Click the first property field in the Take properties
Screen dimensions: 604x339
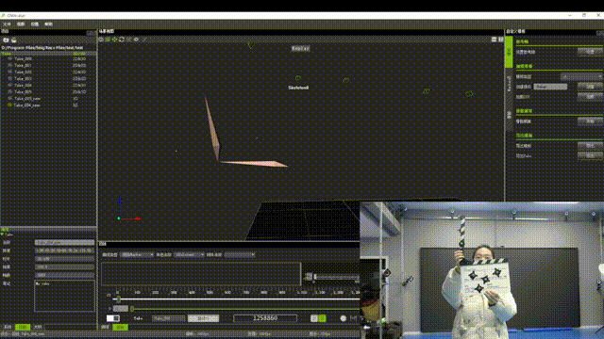(x=64, y=243)
